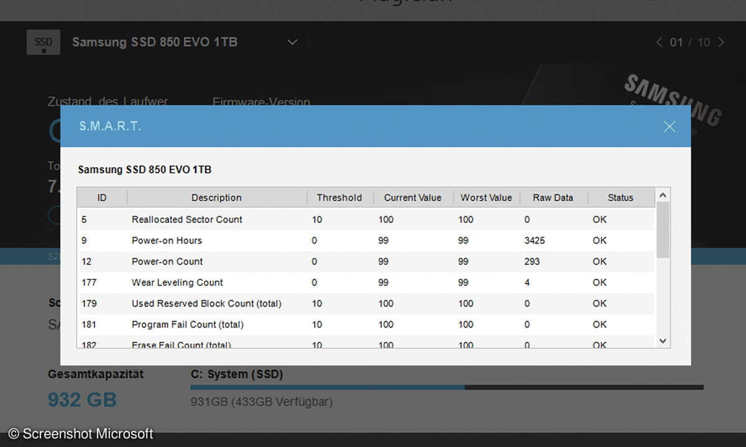746x447 pixels.
Task: Click raw data value 293 for Power-on Count
Action: click(532, 261)
